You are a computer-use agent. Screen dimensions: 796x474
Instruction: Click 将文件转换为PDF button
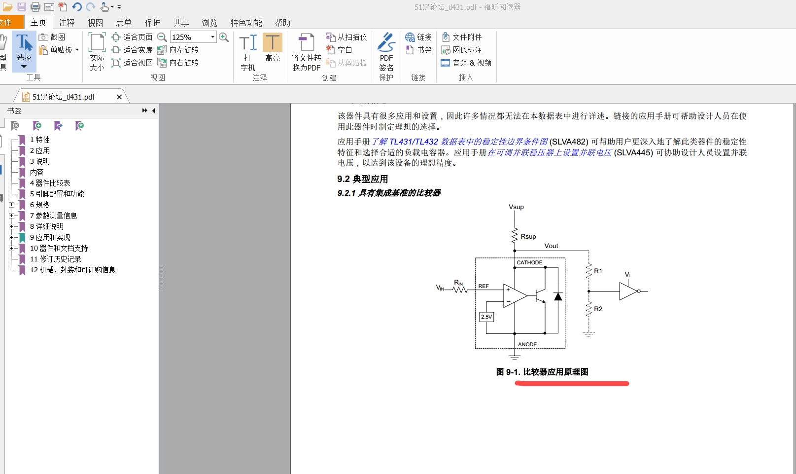pos(307,51)
